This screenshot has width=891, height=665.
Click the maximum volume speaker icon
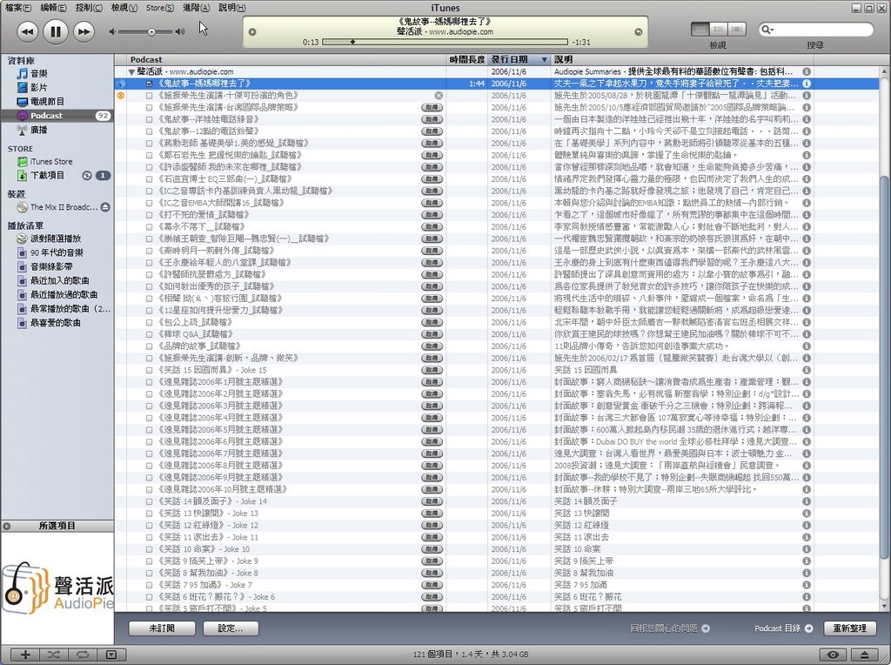coord(180,32)
